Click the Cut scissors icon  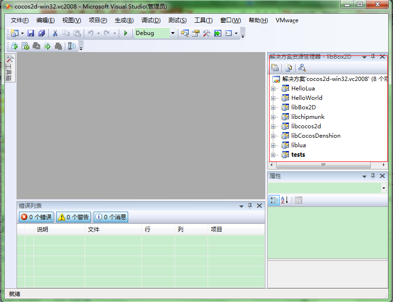point(55,33)
